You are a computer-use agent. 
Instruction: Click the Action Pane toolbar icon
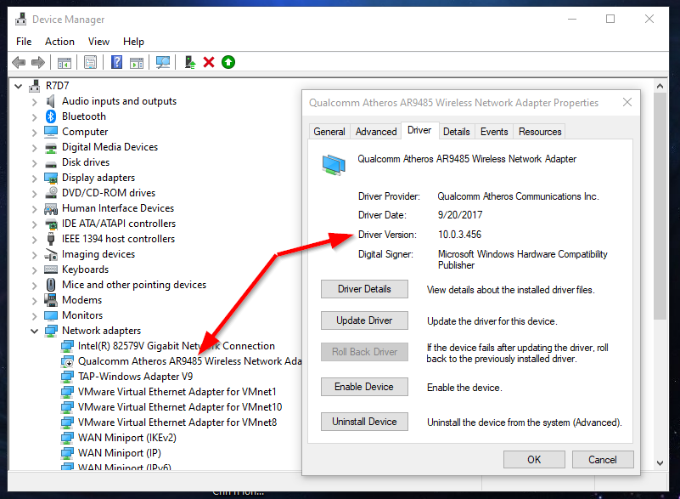(x=136, y=63)
